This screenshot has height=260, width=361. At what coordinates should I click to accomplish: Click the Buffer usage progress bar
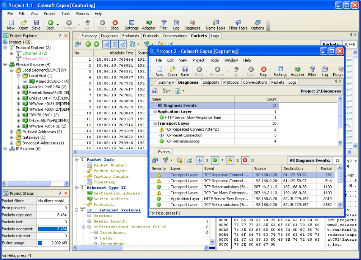pyautogui.click(x=40, y=243)
